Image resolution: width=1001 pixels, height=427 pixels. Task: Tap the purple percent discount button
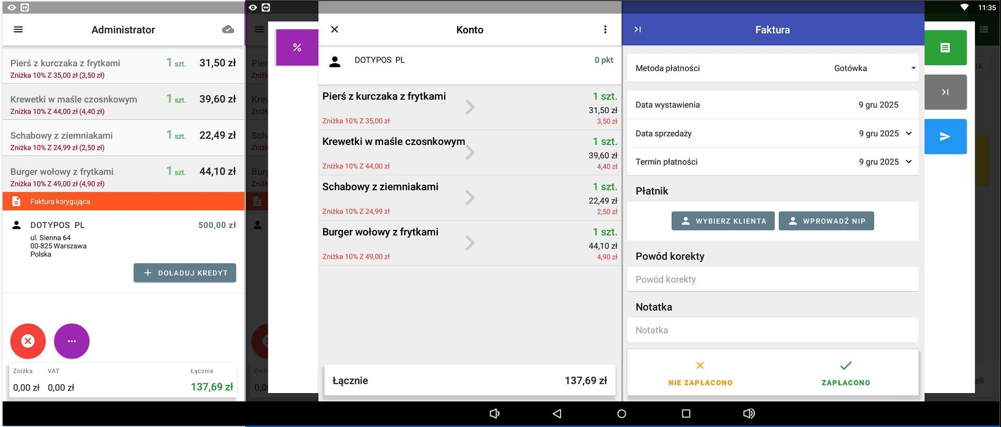click(297, 47)
